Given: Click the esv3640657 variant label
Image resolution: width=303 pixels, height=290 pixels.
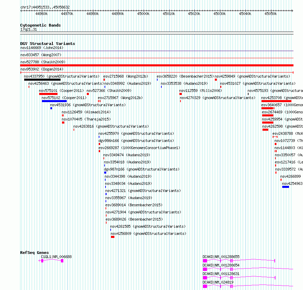Looking at the screenshot, I should pos(282,105).
